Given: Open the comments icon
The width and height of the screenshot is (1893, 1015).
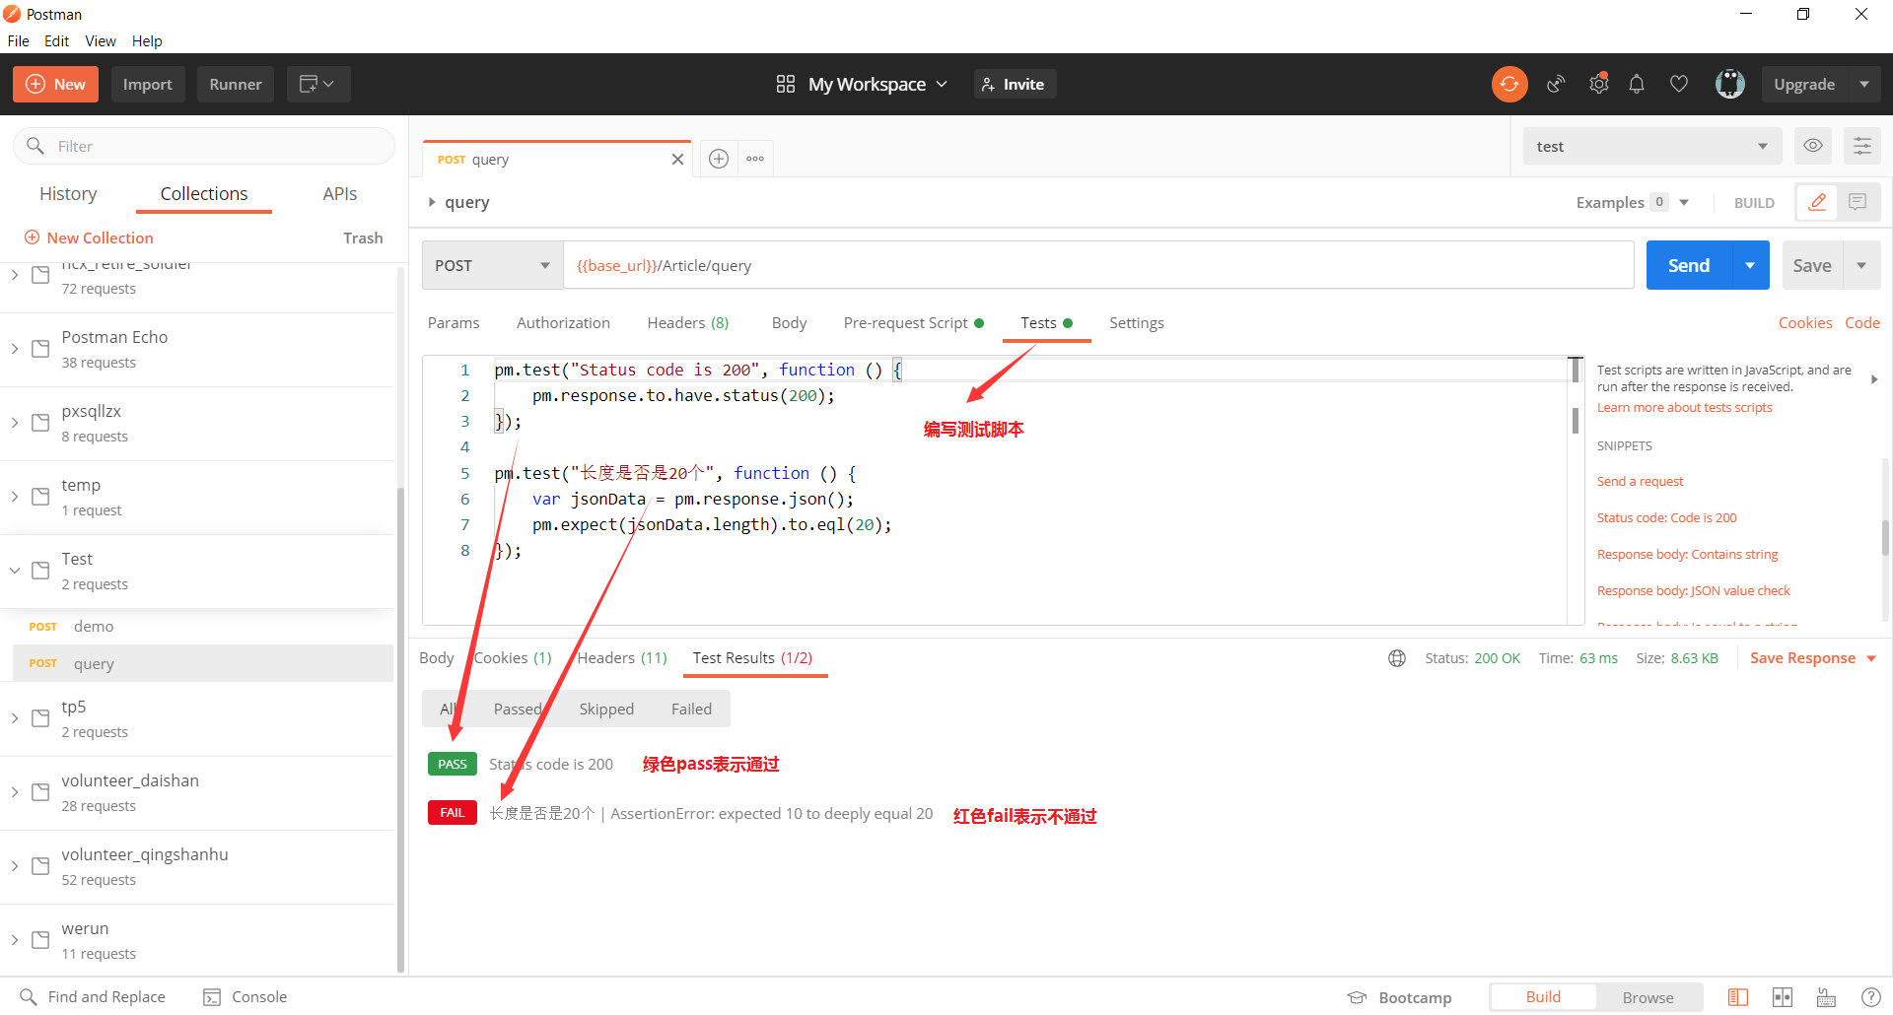Looking at the screenshot, I should (1858, 202).
